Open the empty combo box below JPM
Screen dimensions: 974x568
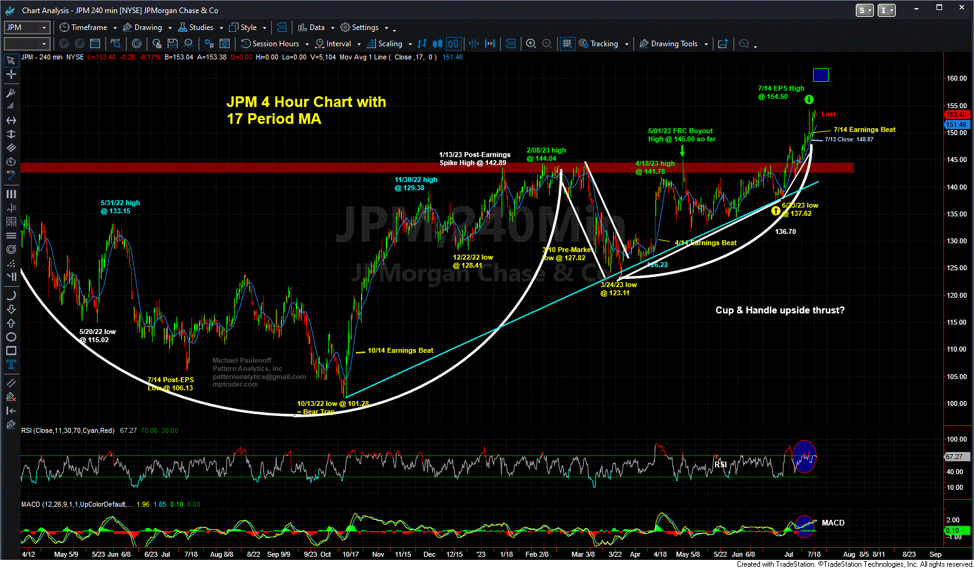click(26, 44)
